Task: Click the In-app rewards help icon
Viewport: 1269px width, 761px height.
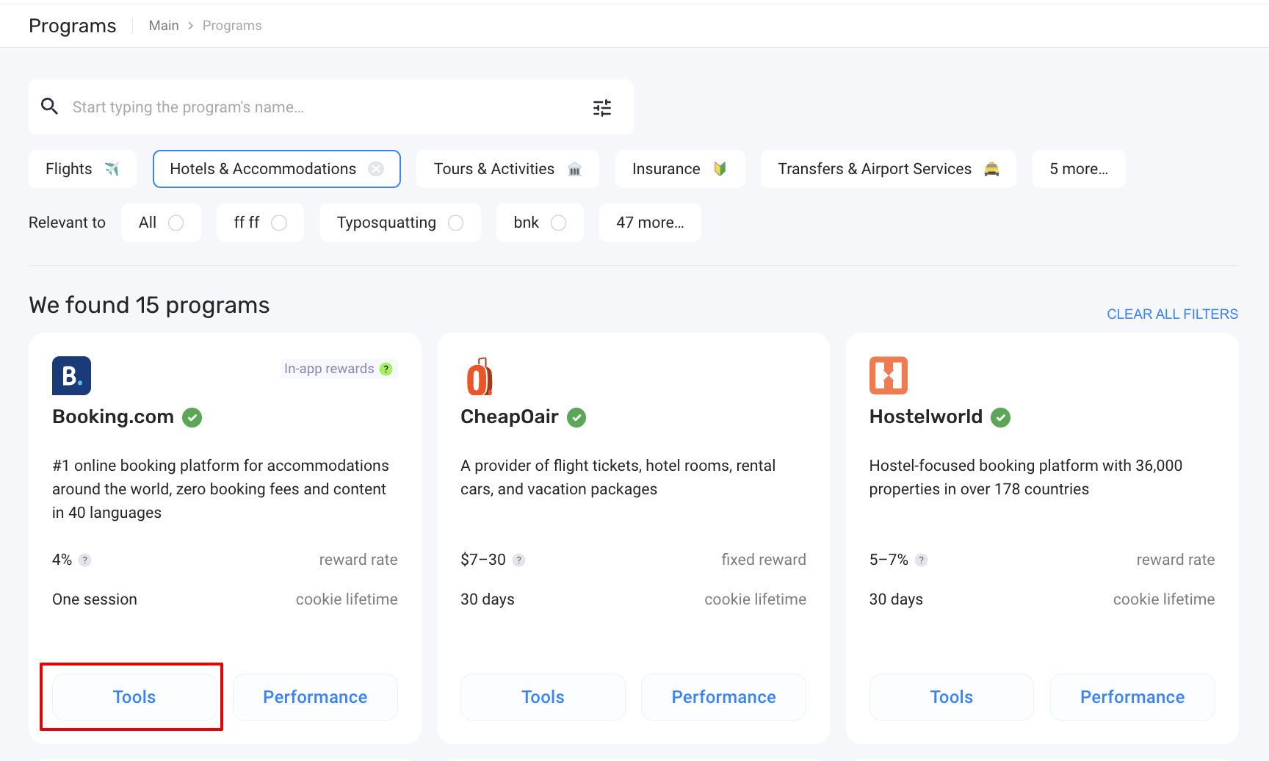Action: pos(386,369)
